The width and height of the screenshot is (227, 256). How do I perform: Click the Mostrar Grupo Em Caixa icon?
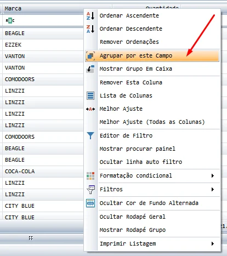[90, 69]
